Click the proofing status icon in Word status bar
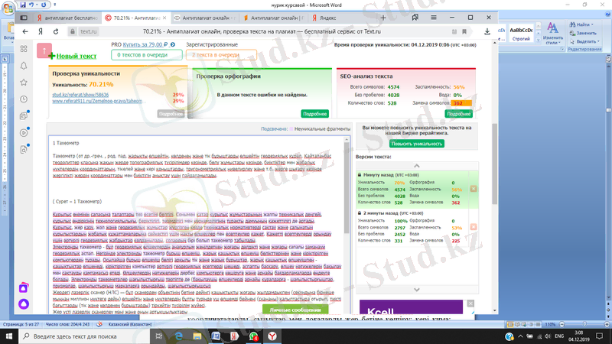Screen dimensions: 612x344 pos(99,324)
